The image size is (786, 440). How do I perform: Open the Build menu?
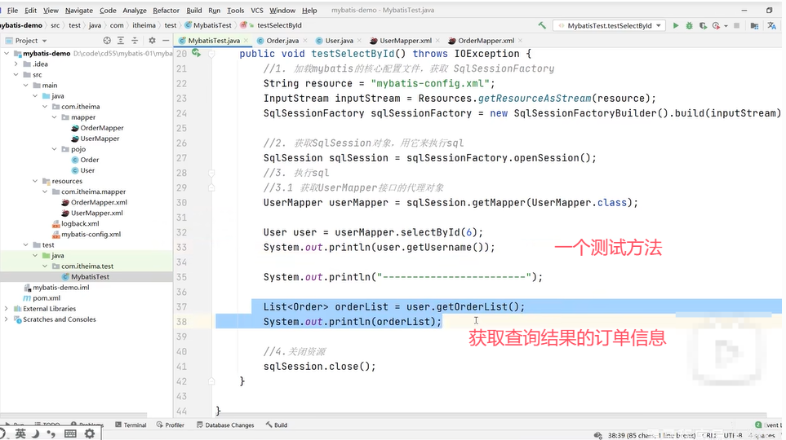pyautogui.click(x=194, y=10)
